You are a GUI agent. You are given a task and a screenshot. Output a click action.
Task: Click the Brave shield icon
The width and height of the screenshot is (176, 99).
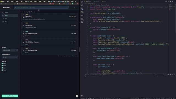(x=50, y=4)
